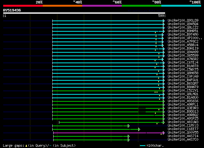Viewport: 204px width, 148px height.
Task: Open hit UniRef100_Q8LCZ2
Action: (x=183, y=28)
